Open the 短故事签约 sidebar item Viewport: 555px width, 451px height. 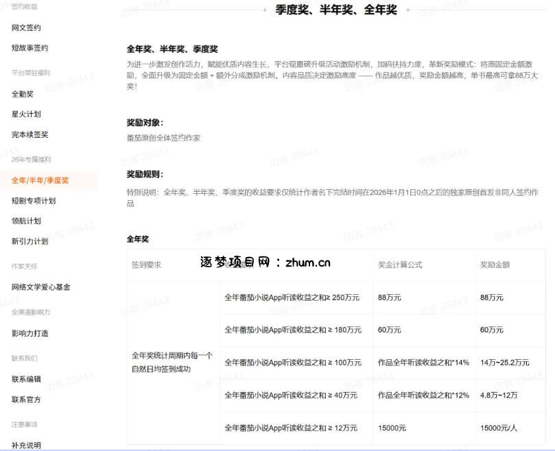[x=29, y=48]
